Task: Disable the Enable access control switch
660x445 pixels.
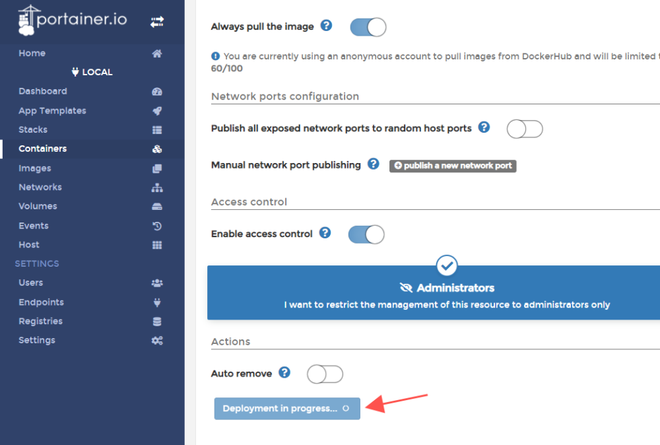Action: pos(366,234)
